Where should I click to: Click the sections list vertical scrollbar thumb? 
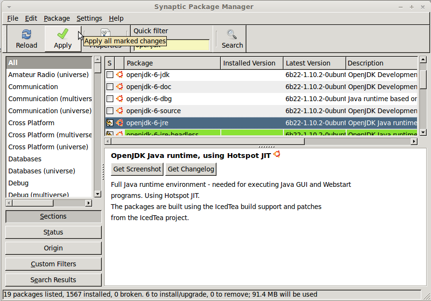click(x=97, y=68)
